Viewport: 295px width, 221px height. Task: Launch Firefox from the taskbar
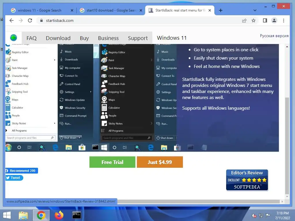(x=59, y=215)
